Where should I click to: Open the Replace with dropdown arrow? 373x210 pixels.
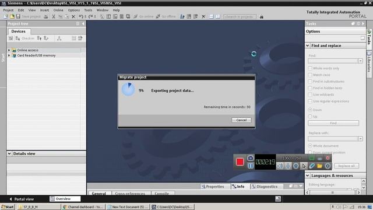[360, 139]
